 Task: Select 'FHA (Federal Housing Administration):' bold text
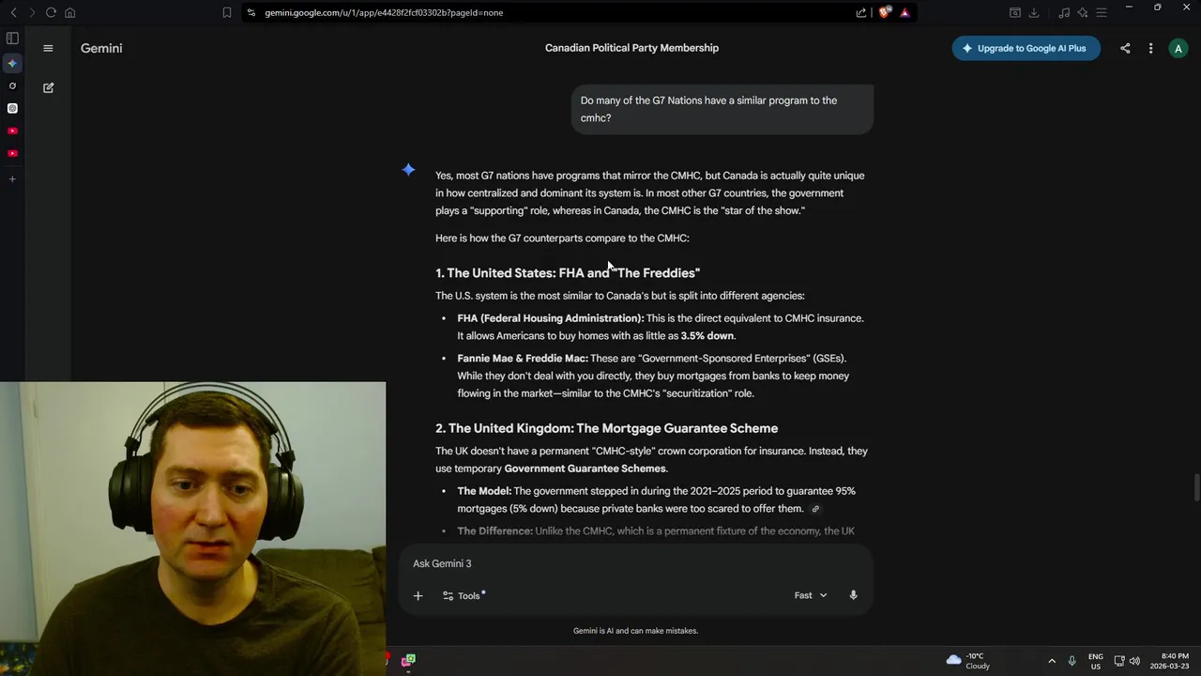551,318
